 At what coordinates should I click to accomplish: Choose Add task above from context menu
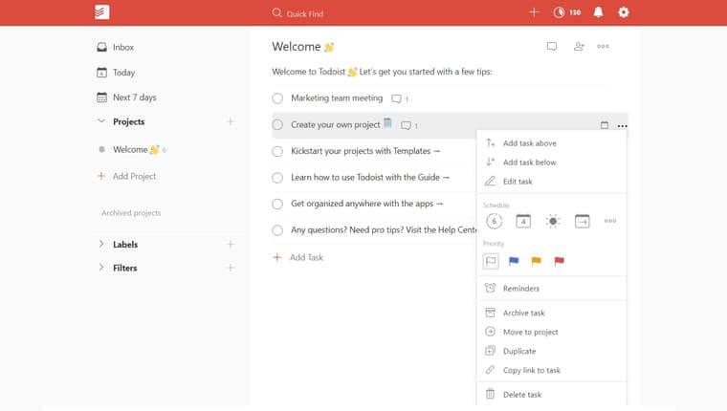552,143
